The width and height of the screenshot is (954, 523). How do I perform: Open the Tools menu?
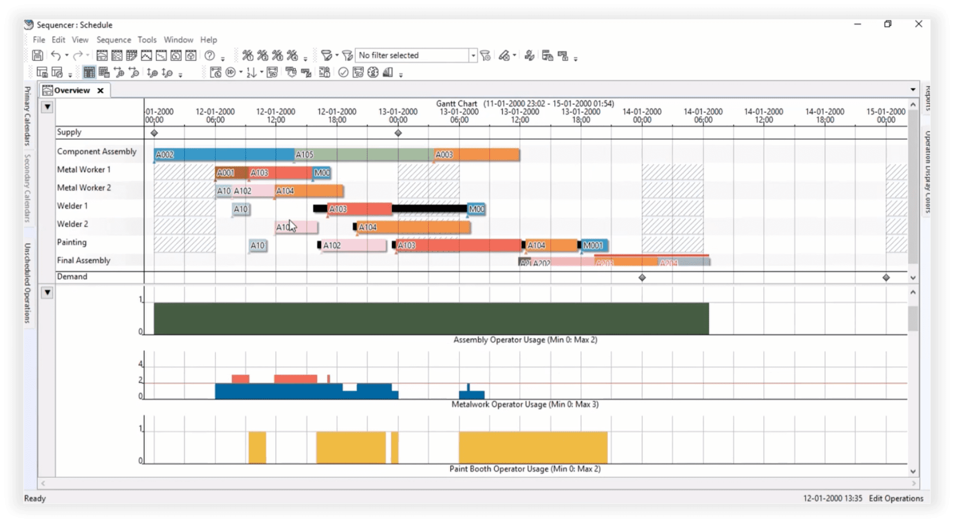tap(147, 40)
